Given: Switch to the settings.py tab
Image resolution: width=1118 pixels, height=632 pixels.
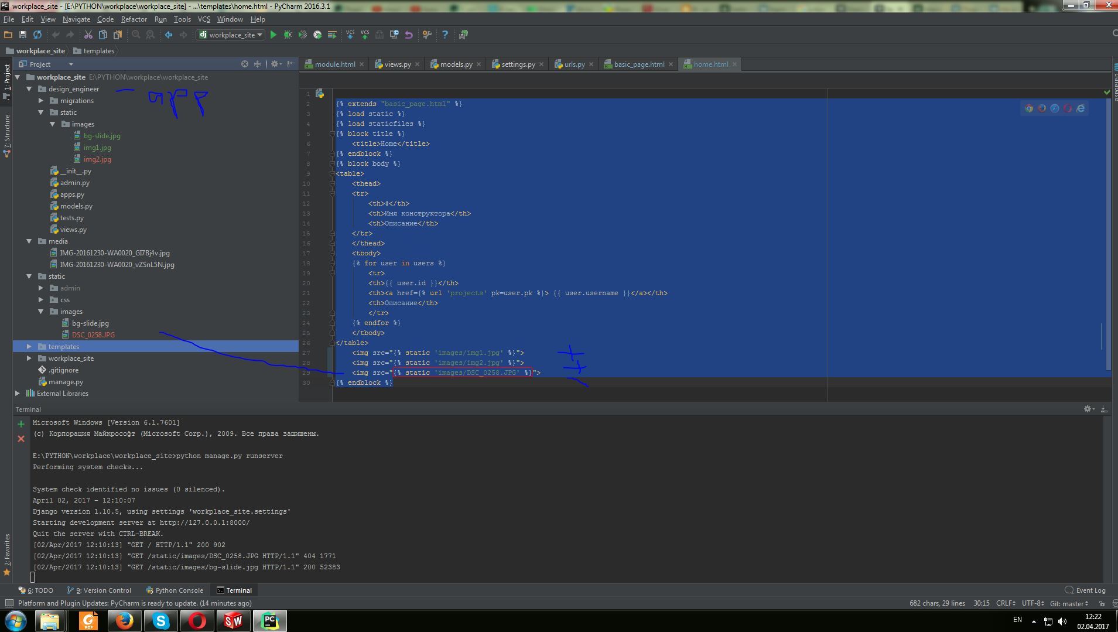Looking at the screenshot, I should [x=518, y=64].
